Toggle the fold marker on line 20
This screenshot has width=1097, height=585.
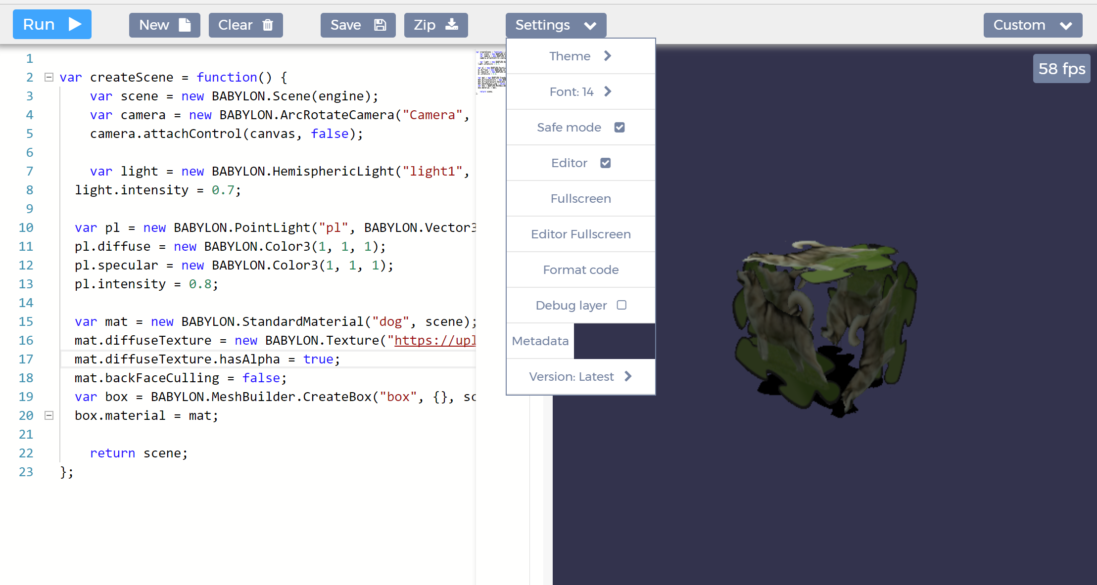(49, 415)
